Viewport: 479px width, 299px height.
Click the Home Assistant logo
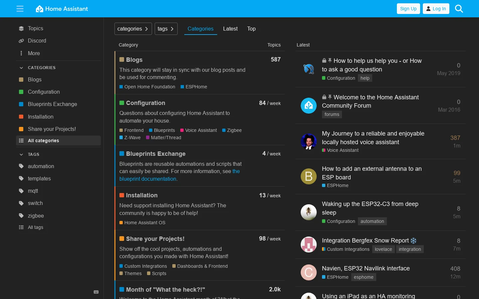(x=62, y=9)
